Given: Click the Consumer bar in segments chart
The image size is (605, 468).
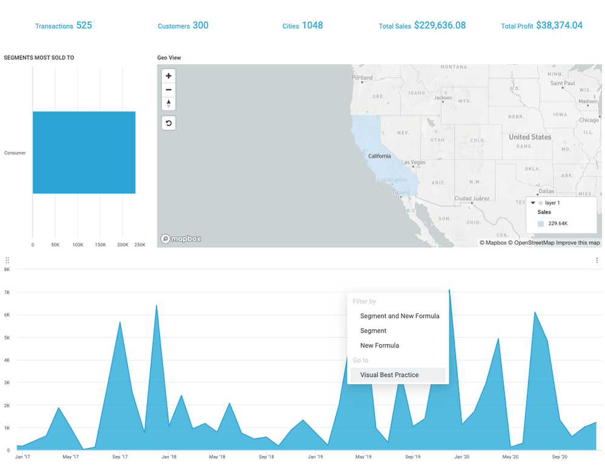Looking at the screenshot, I should point(84,153).
